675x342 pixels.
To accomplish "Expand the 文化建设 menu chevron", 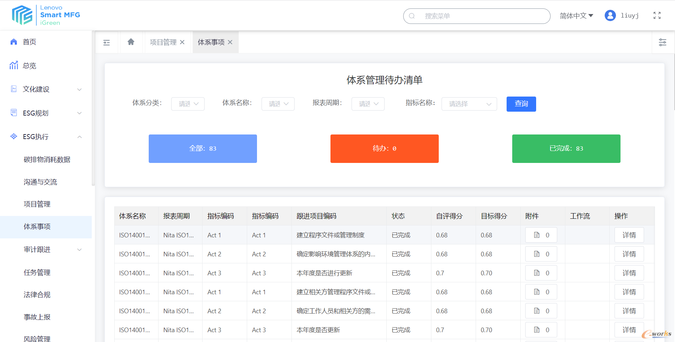I will click(x=79, y=90).
